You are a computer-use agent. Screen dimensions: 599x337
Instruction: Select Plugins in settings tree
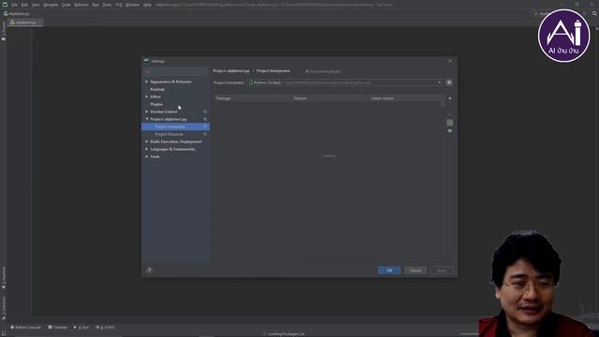coord(156,104)
